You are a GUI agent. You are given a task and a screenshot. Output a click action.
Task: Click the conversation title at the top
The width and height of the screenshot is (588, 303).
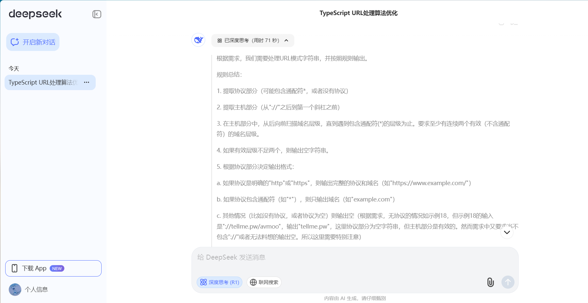click(x=358, y=13)
